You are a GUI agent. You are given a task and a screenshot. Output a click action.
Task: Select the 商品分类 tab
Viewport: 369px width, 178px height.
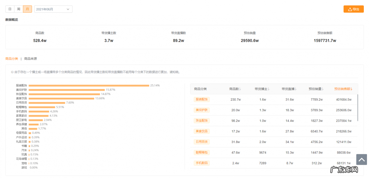12,59
